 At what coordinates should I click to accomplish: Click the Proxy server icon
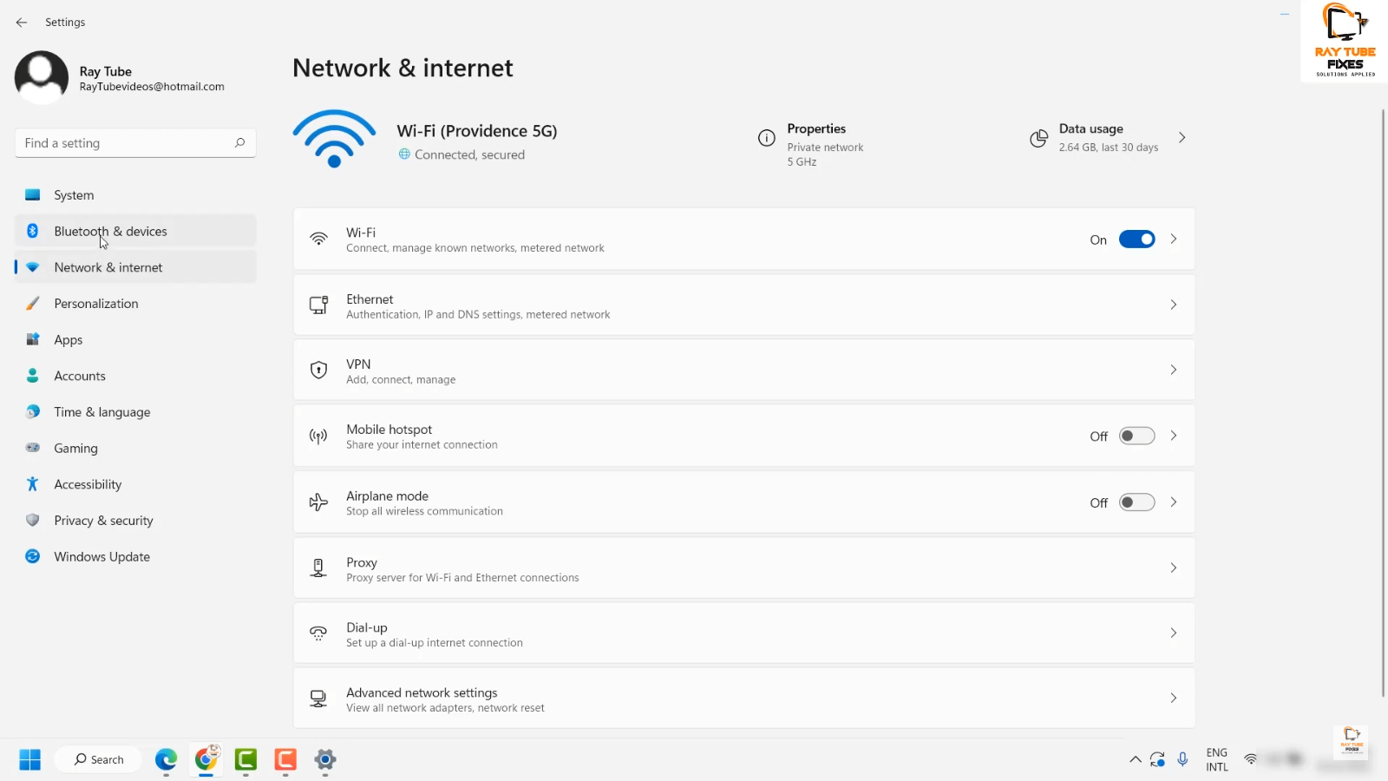point(318,568)
